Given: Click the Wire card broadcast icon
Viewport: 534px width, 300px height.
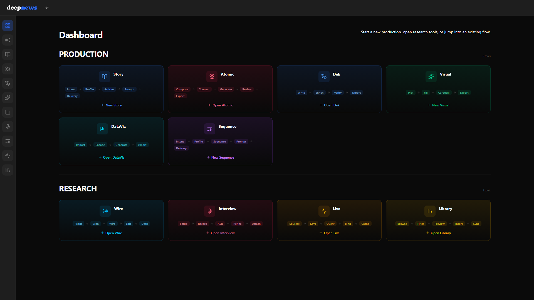Looking at the screenshot, I should click(105, 211).
